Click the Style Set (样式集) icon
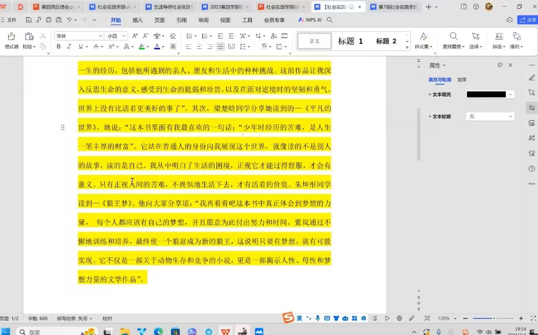This screenshot has height=335, width=538. point(423,36)
